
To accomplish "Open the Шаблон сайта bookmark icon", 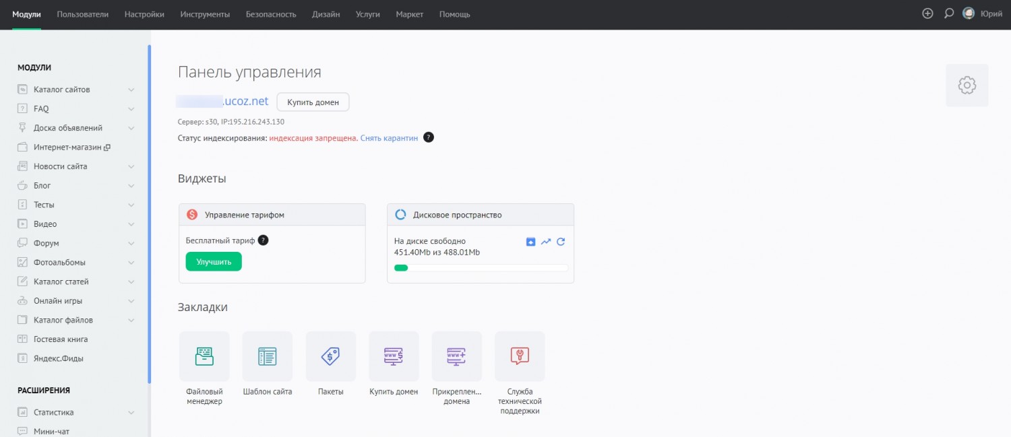I will pos(268,356).
